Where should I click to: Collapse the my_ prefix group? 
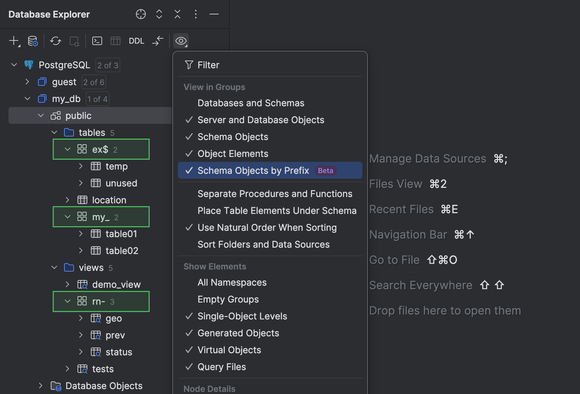tap(68, 217)
